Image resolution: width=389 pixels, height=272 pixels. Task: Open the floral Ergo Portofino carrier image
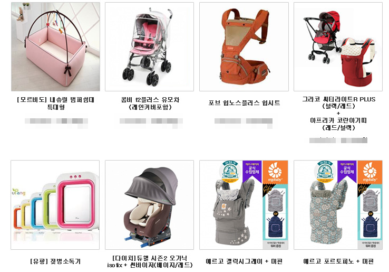(x=338, y=205)
